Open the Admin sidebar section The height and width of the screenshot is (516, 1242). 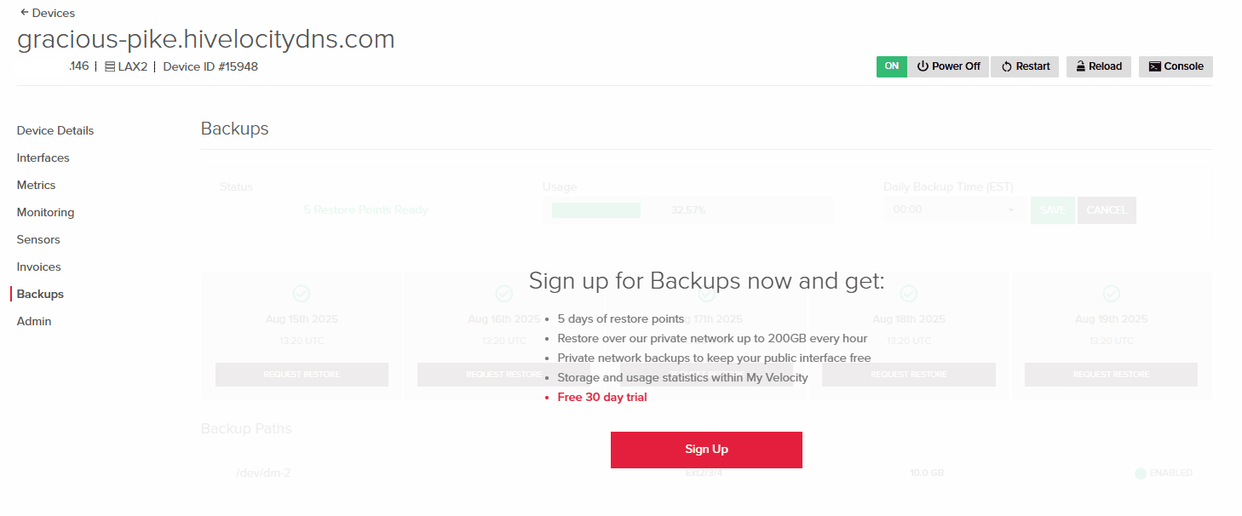(x=34, y=321)
